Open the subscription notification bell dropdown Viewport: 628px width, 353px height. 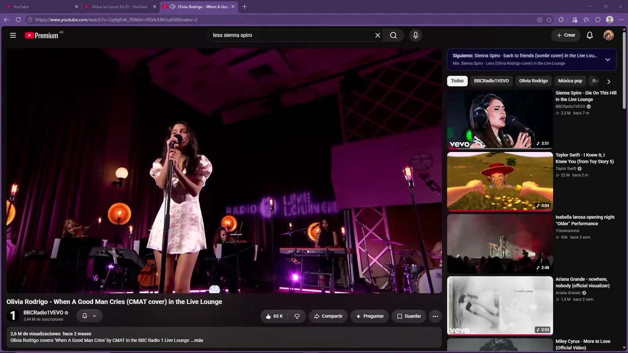click(x=89, y=316)
